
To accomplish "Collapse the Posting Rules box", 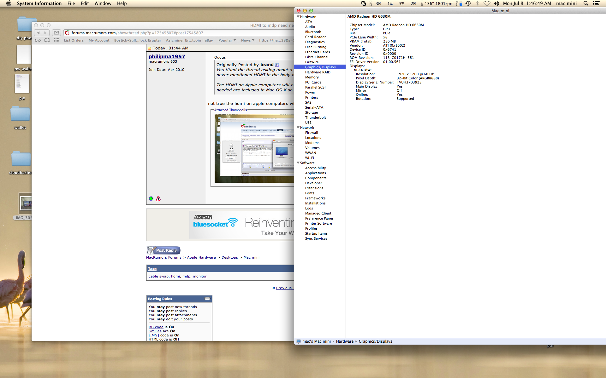I will [x=207, y=299].
